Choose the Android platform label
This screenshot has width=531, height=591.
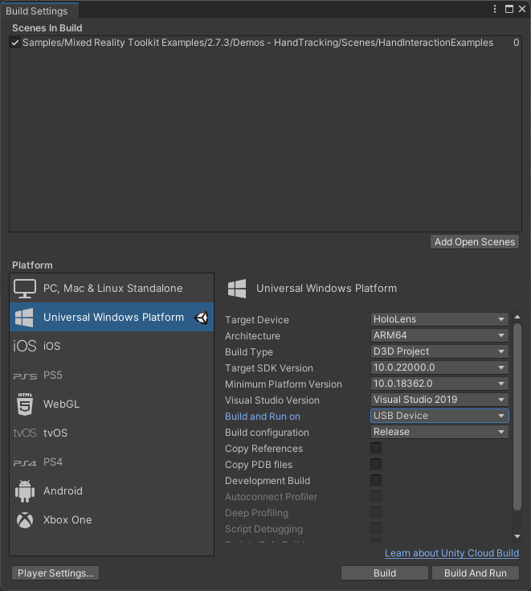click(x=63, y=491)
